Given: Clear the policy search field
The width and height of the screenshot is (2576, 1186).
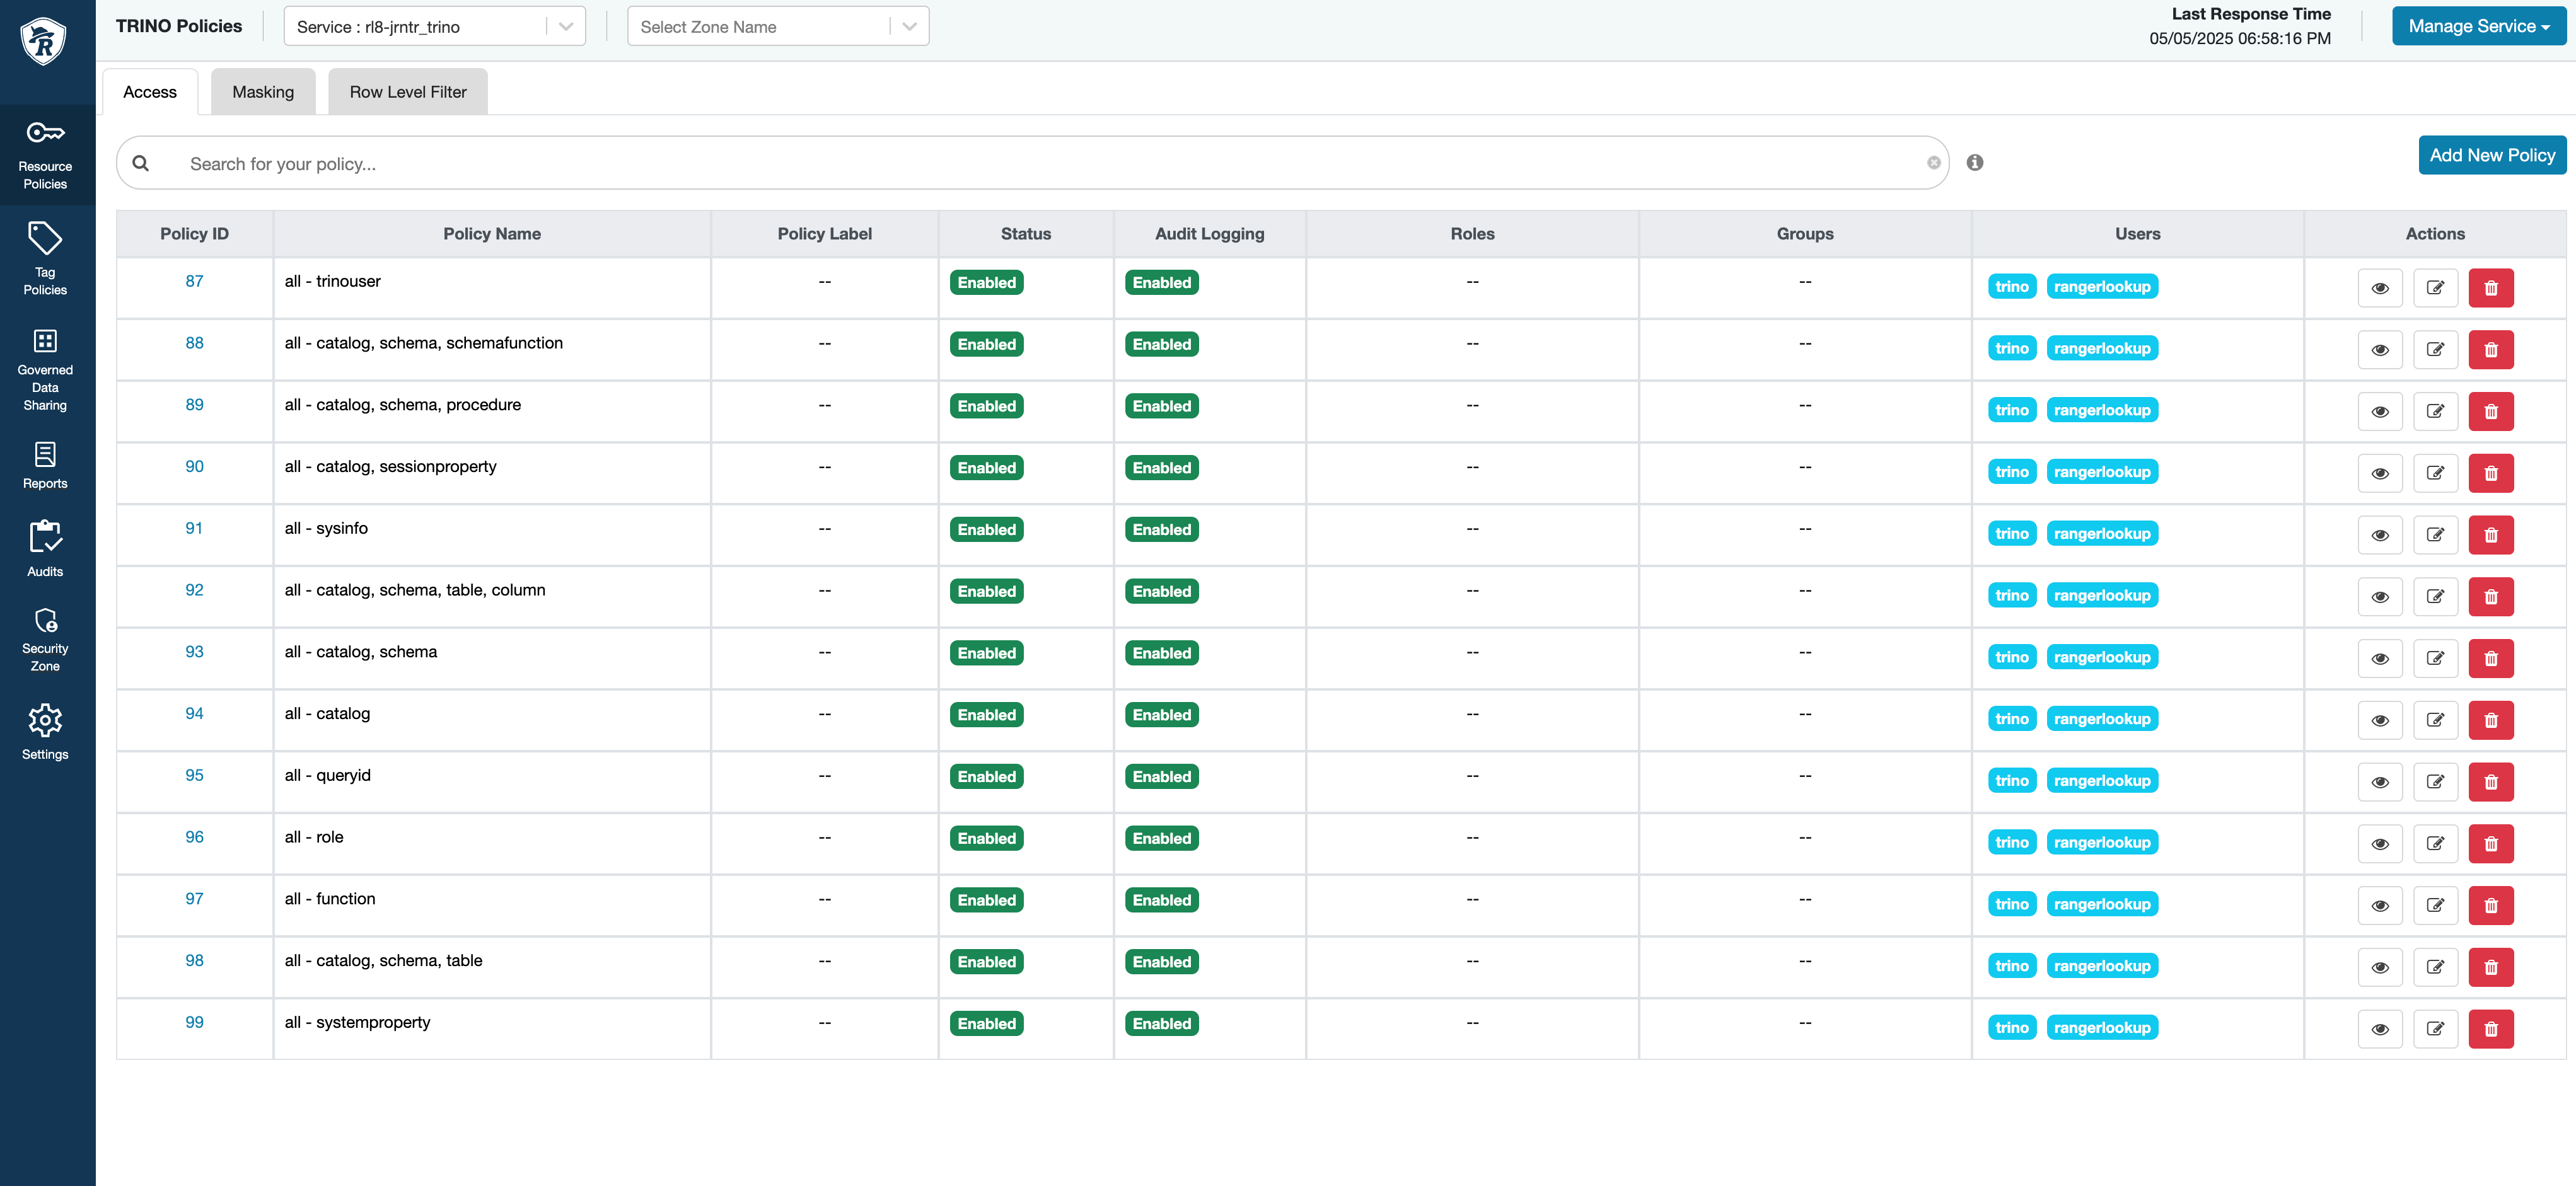Looking at the screenshot, I should pyautogui.click(x=1933, y=163).
